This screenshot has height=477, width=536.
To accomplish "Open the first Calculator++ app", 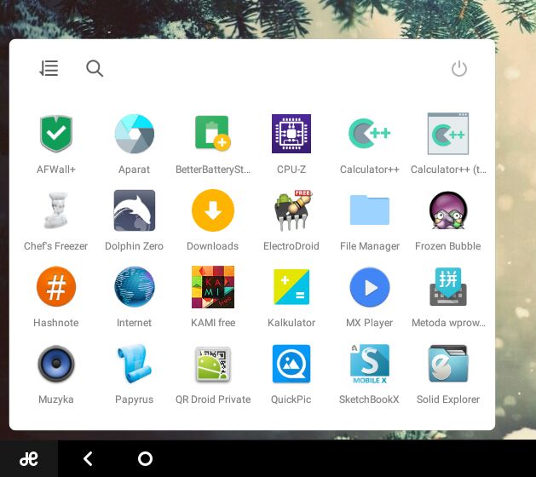I will (370, 134).
